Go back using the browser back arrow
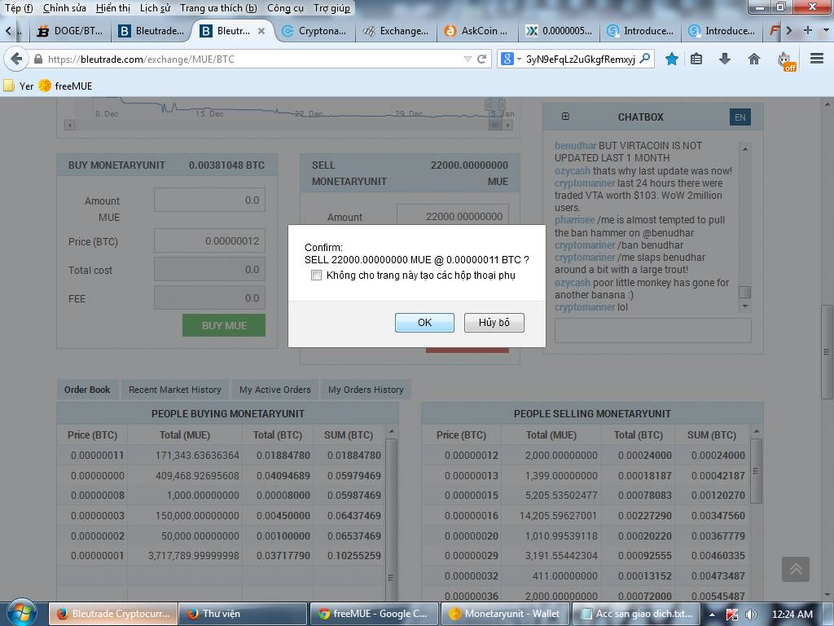The image size is (834, 626). 16,59
